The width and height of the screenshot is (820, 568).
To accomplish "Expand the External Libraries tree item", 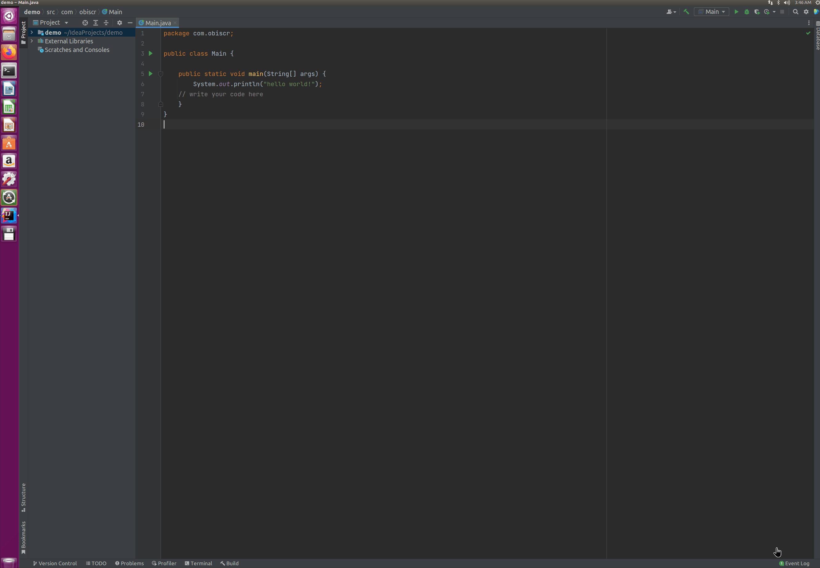I will pos(32,41).
